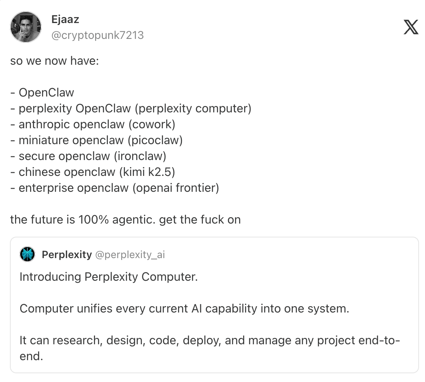
Task: Click the Perplexity logo avatar
Action: tap(27, 255)
